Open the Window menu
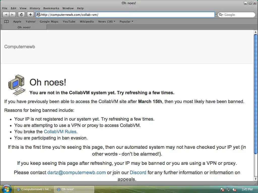Image resolution: width=258 pixels, height=193 pixels. click(x=68, y=8)
